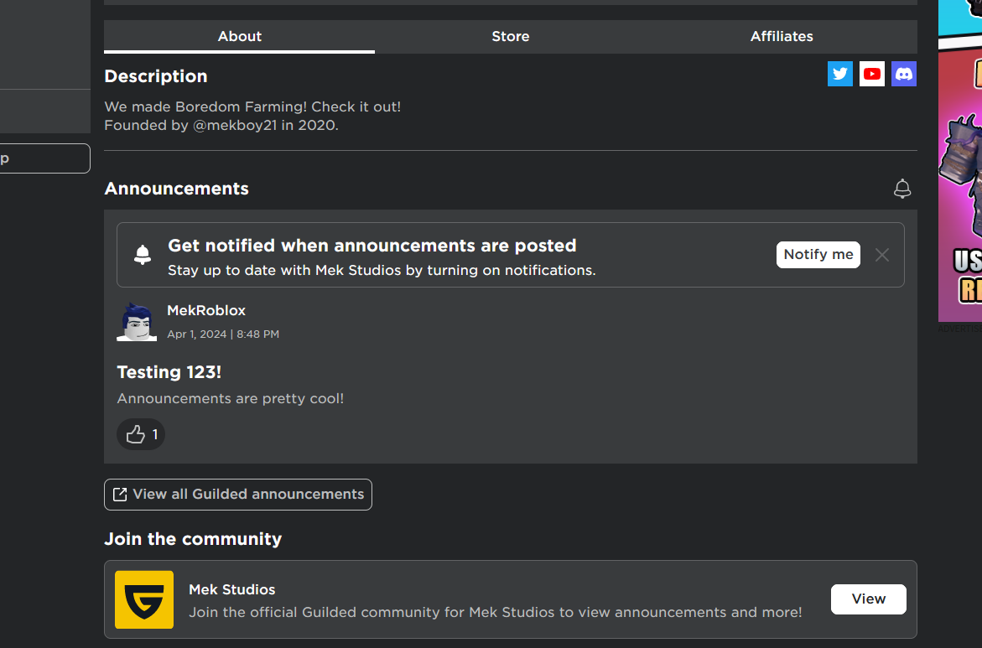
Task: Click the external link icon on Guilded announcements button
Action: coord(119,494)
